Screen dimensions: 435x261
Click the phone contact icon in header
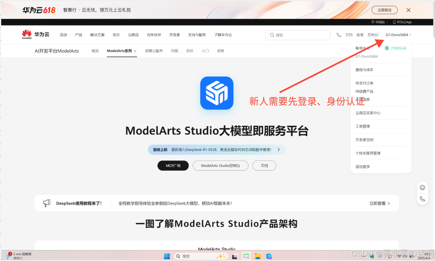[x=339, y=35]
